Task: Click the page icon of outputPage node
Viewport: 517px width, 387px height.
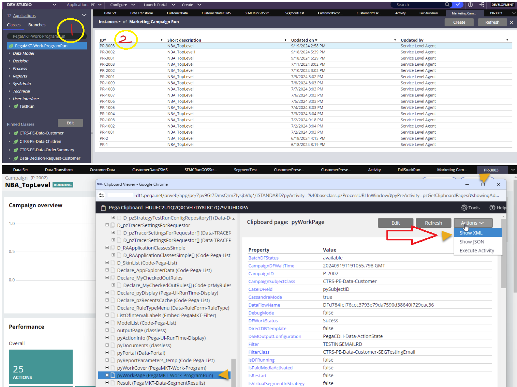Action: coord(113,330)
